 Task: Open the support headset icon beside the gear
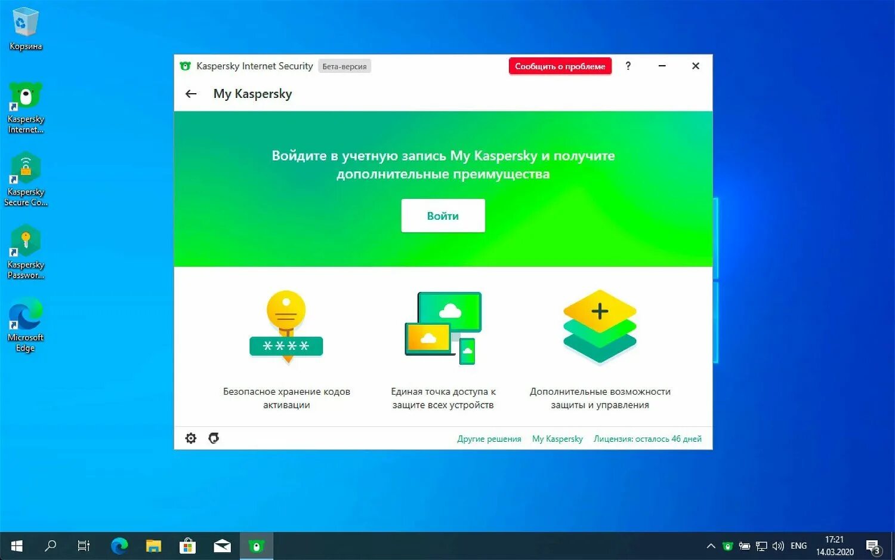(214, 438)
